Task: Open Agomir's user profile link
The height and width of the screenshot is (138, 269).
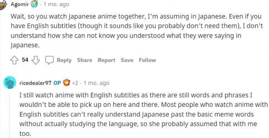Action: click(20, 4)
